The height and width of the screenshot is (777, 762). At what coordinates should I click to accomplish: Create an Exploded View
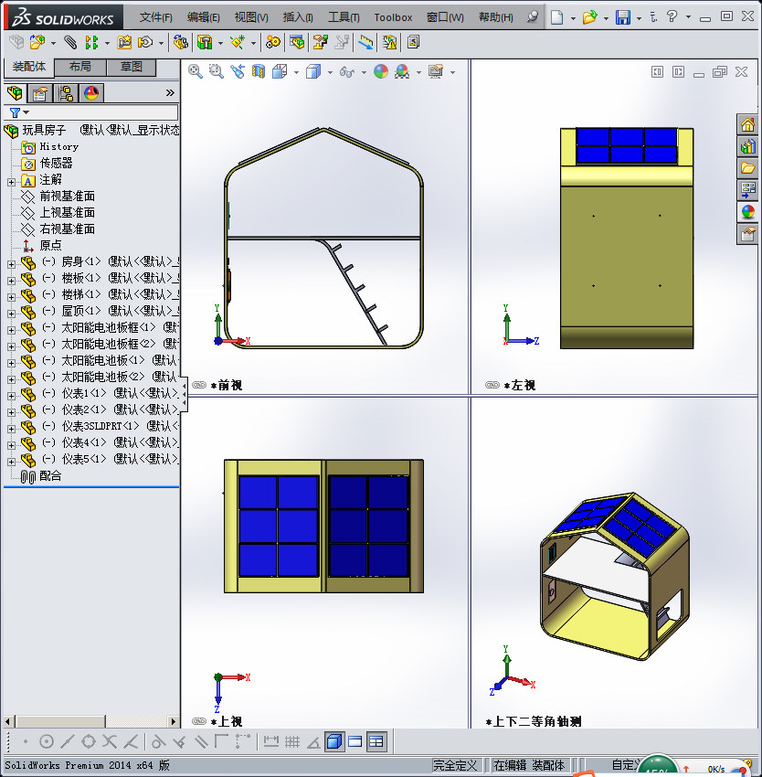click(320, 43)
